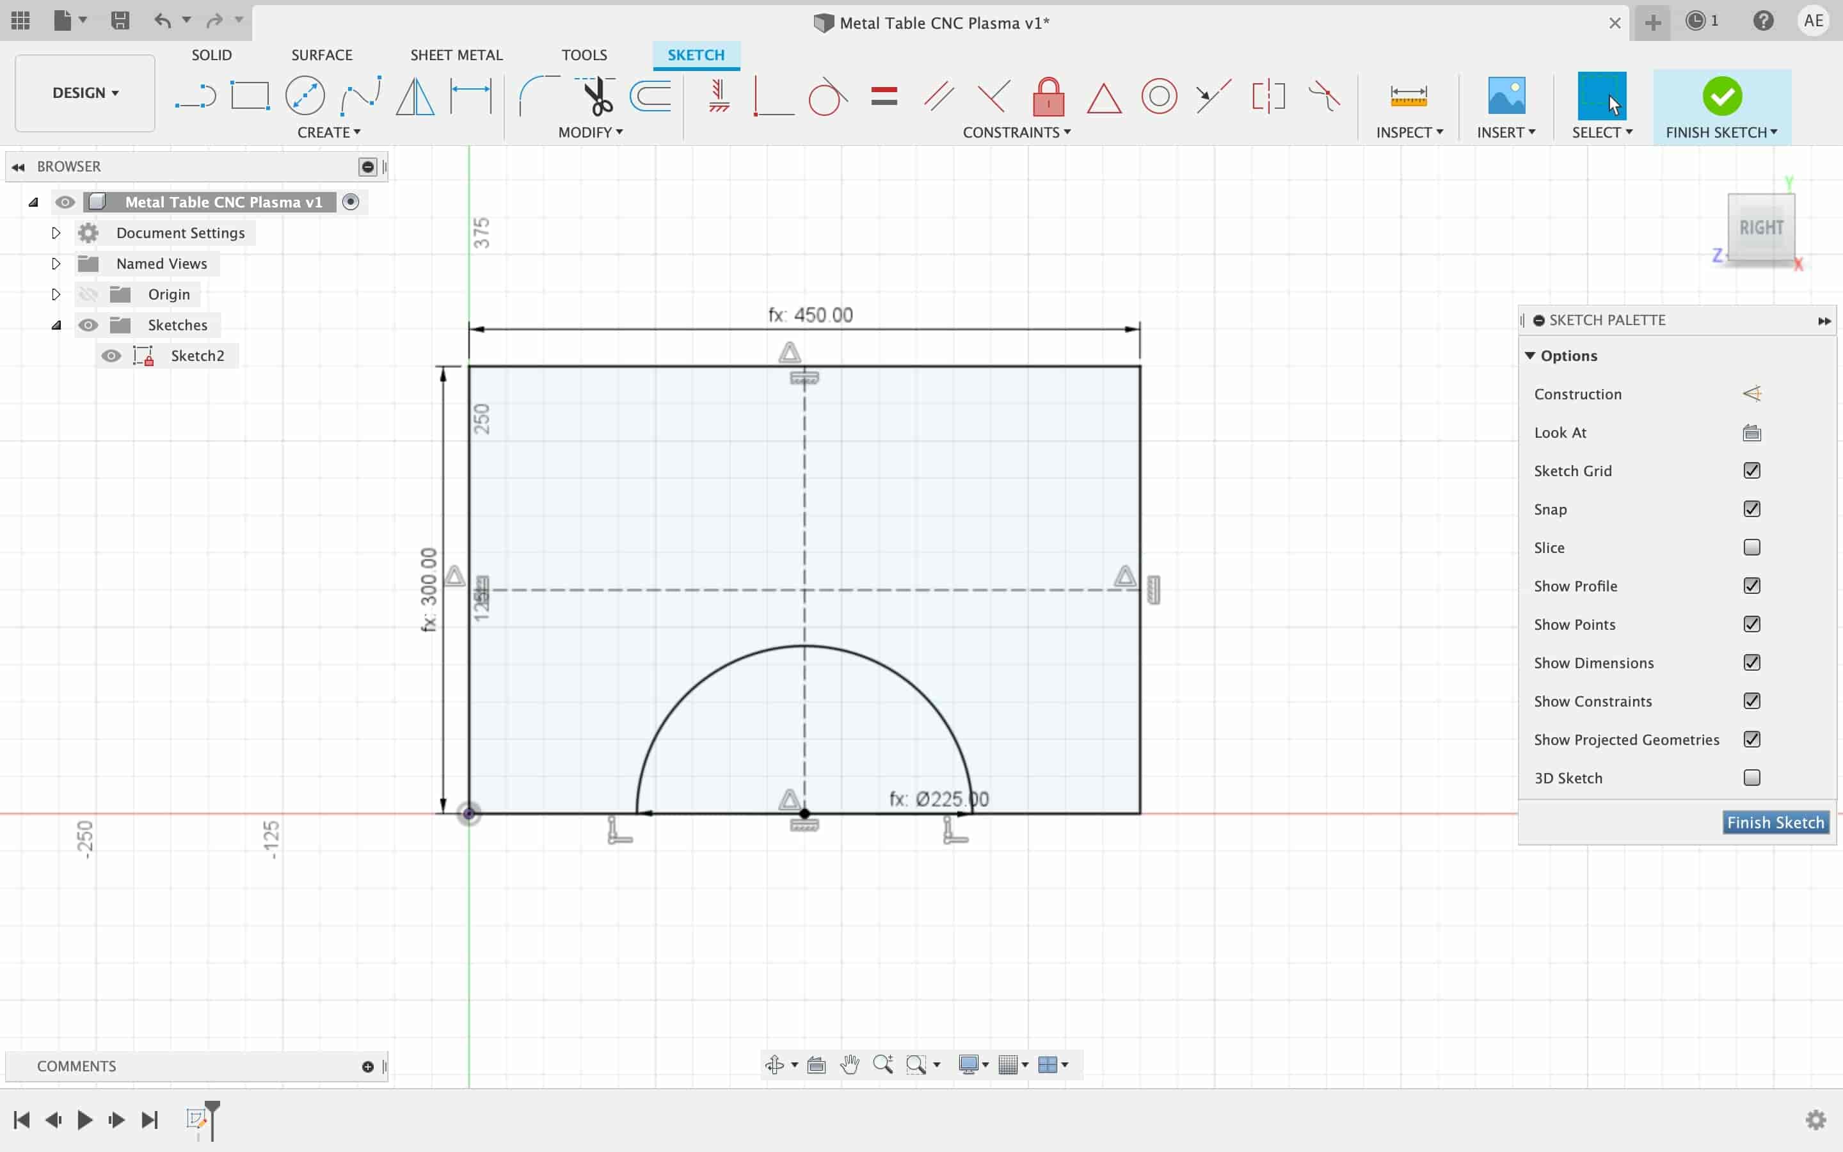Toggle the Show Points checkbox
This screenshot has height=1152, width=1843.
[1751, 624]
